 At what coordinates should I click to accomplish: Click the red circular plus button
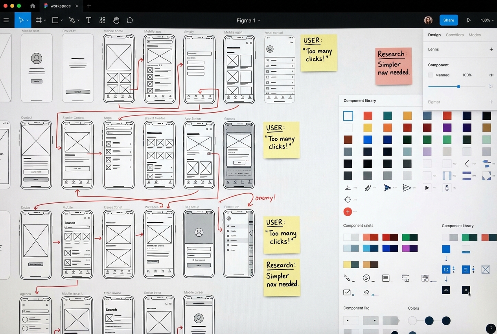click(348, 212)
